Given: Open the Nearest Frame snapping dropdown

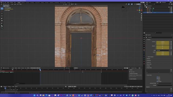Looking at the screenshot, I should point(134,68).
